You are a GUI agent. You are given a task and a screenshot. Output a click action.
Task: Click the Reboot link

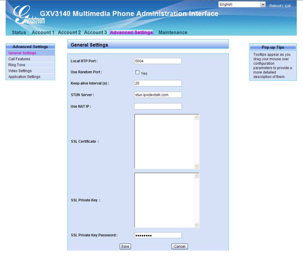275,6
